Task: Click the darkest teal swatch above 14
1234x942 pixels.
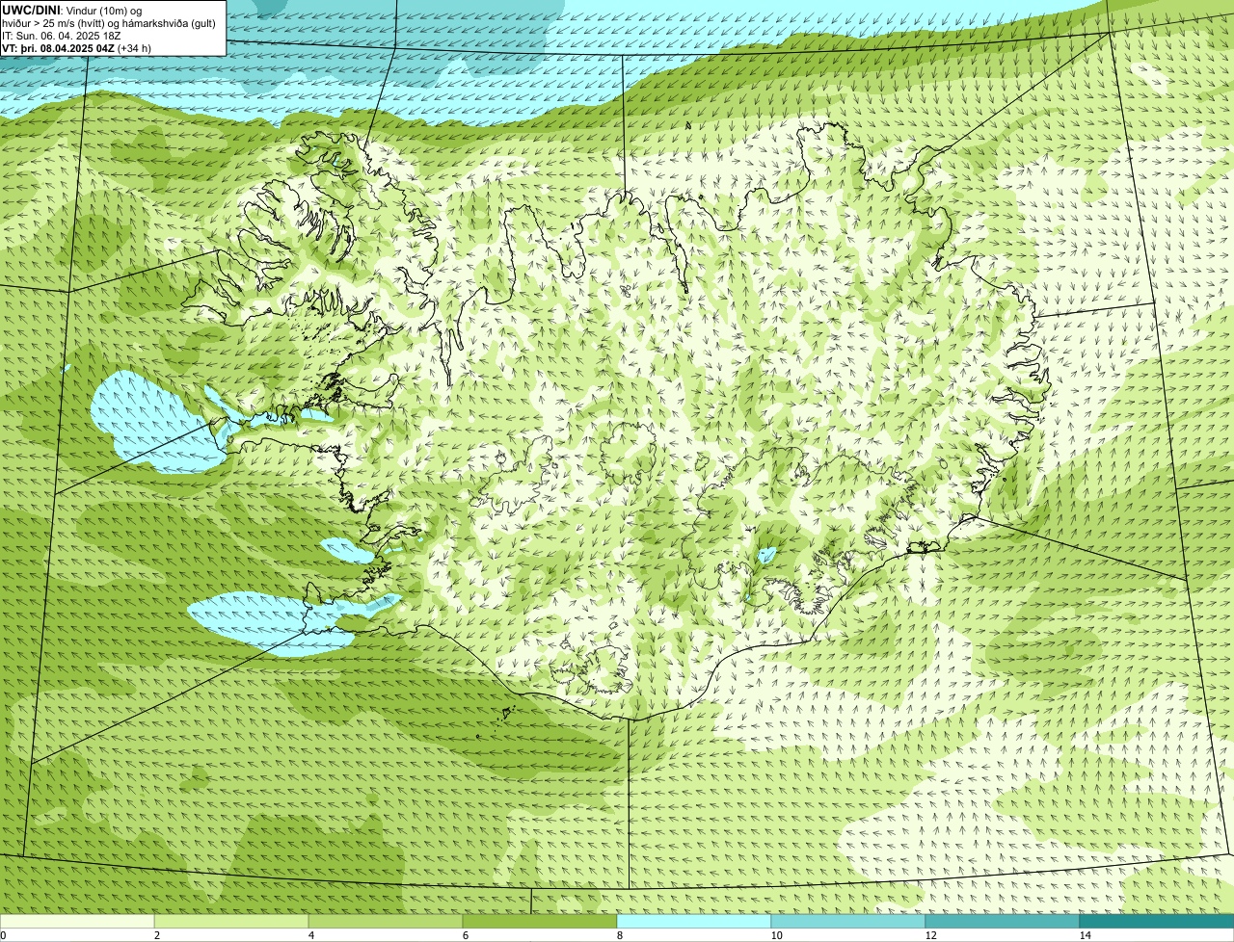Action: tap(1157, 922)
